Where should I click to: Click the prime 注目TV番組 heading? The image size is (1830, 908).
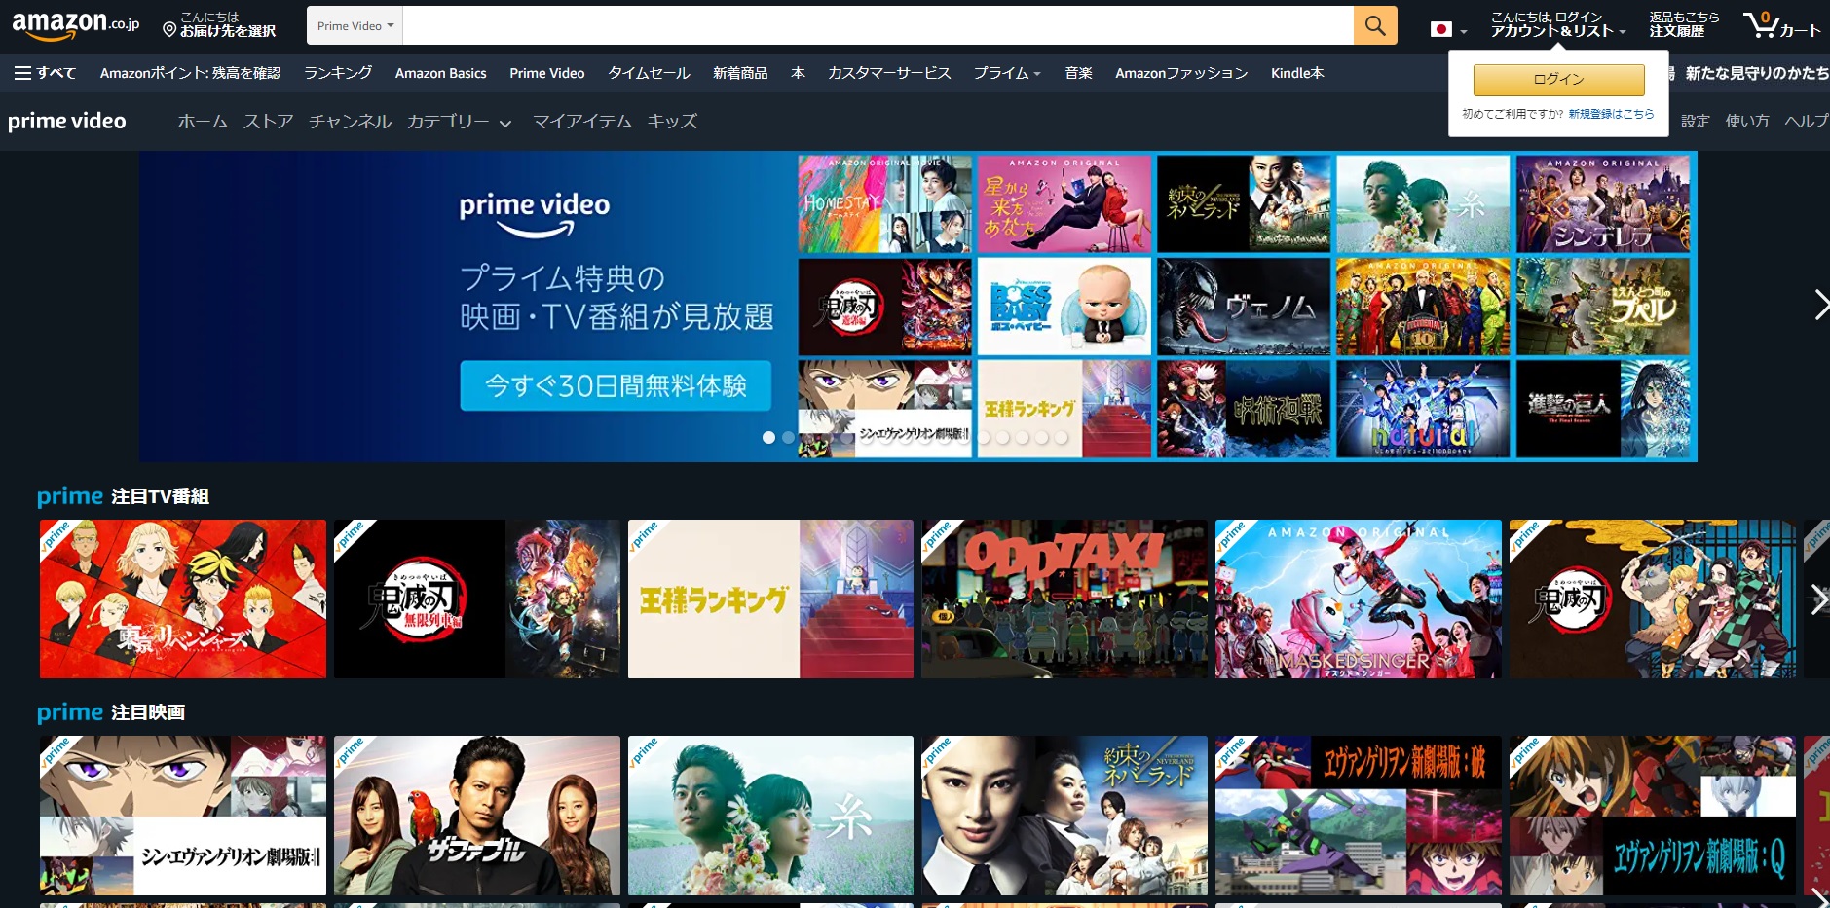pyautogui.click(x=123, y=496)
